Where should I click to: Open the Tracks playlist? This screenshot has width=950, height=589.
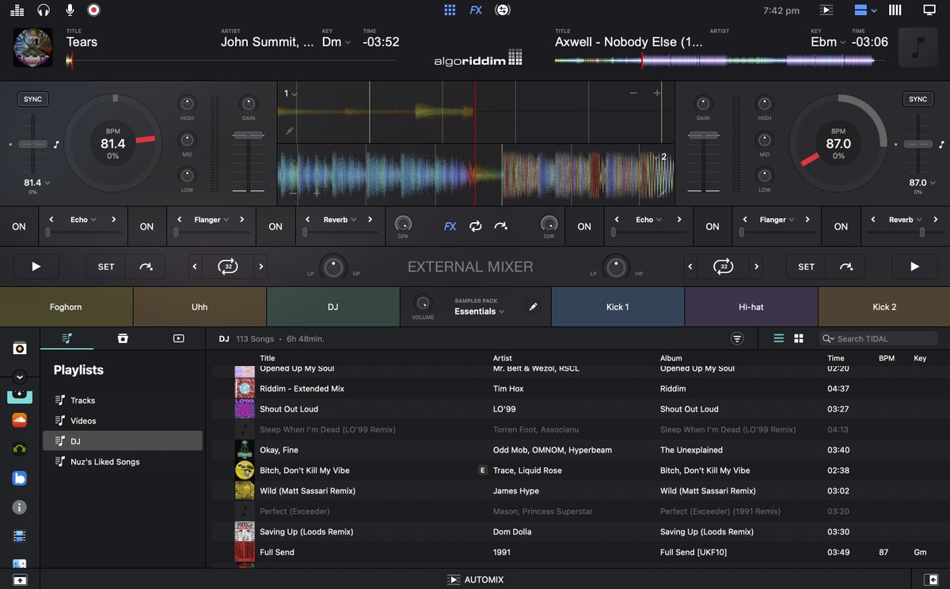click(123, 400)
